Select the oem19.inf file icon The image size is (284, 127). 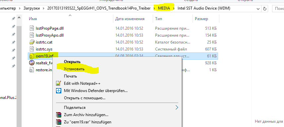(x=32, y=56)
